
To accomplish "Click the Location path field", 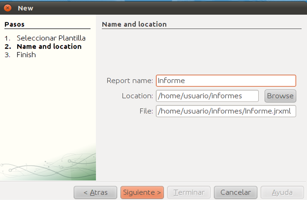I will pyautogui.click(x=207, y=96).
